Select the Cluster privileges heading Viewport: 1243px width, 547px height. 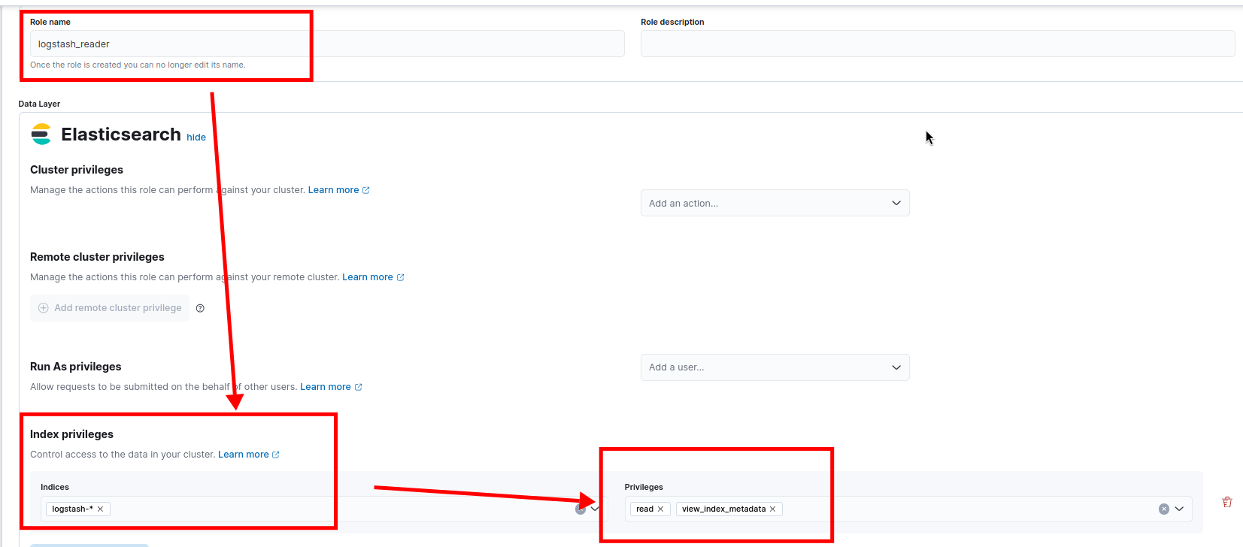77,170
